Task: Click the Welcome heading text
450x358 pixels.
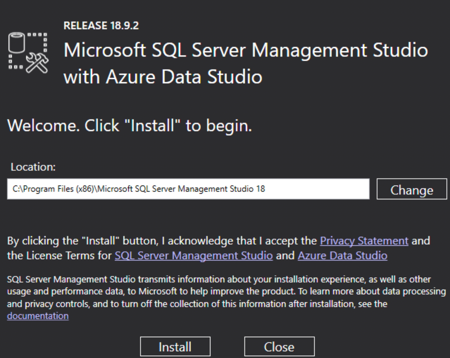Action: [129, 125]
